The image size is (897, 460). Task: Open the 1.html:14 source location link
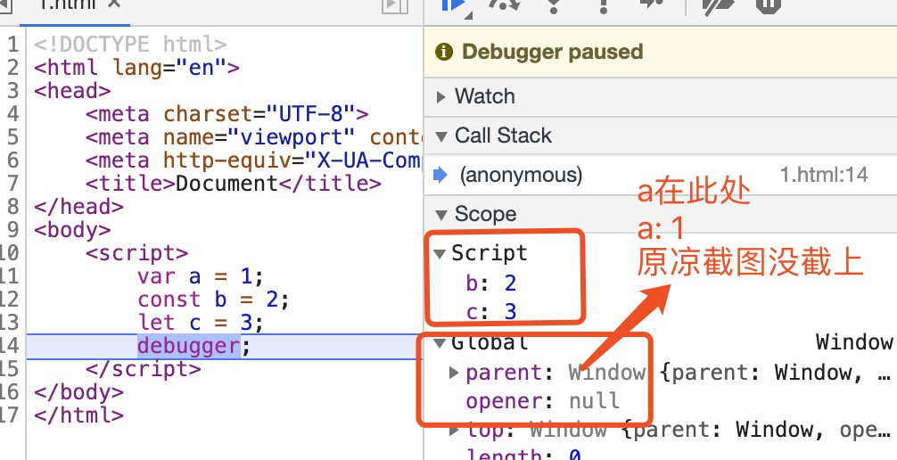(x=824, y=175)
